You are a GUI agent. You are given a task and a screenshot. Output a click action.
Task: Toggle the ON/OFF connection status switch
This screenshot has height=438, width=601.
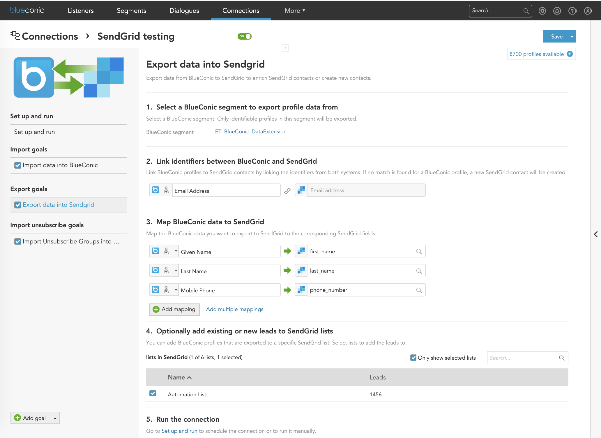[x=245, y=36]
